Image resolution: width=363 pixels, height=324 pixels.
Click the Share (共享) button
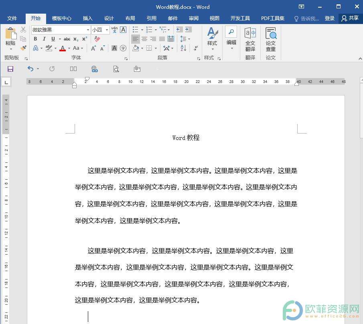coord(350,18)
